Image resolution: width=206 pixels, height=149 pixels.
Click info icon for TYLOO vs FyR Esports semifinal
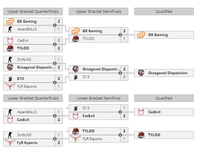[120, 135]
